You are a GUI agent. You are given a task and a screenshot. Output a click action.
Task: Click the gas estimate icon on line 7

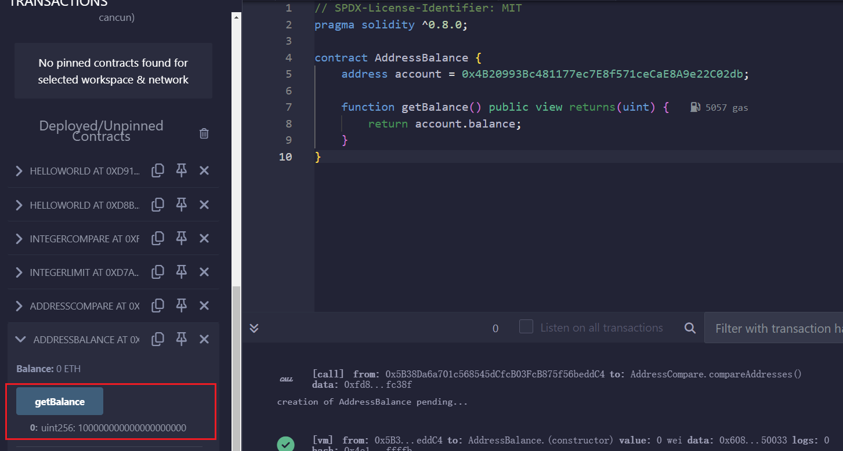click(x=696, y=107)
